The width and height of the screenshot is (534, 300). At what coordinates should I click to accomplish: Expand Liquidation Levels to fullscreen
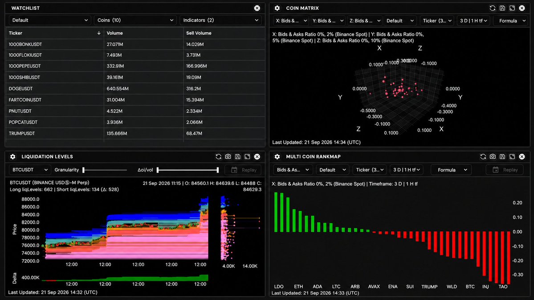pyautogui.click(x=247, y=156)
